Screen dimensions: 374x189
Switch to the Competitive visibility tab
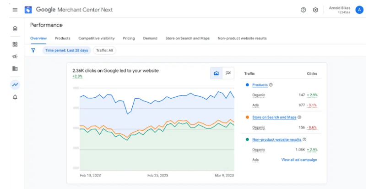click(x=96, y=39)
